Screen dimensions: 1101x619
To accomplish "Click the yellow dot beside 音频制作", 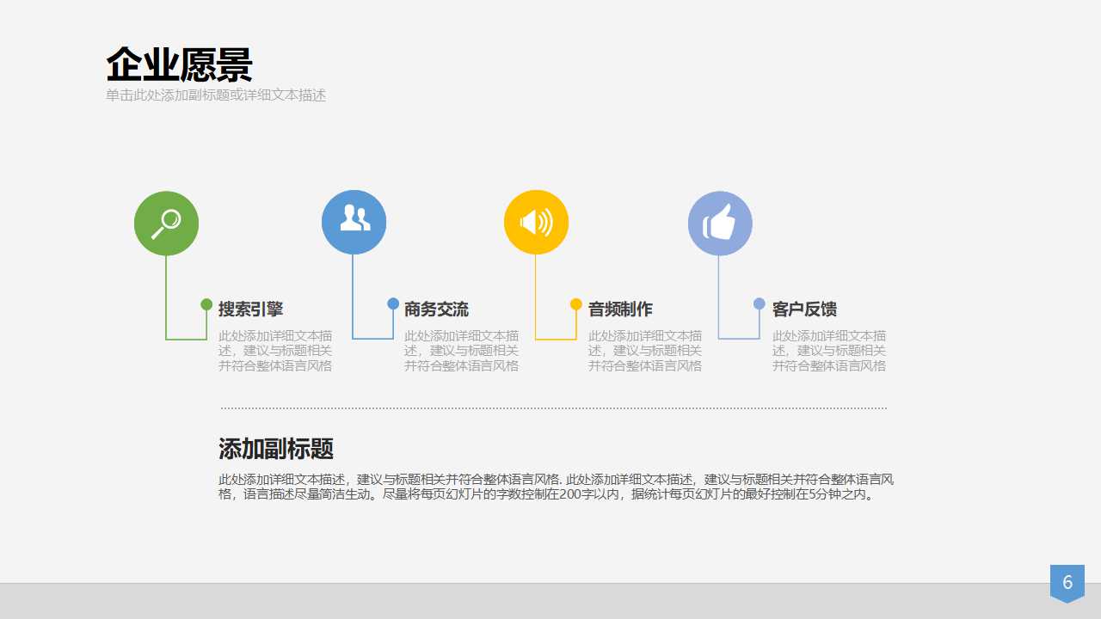I will click(575, 303).
